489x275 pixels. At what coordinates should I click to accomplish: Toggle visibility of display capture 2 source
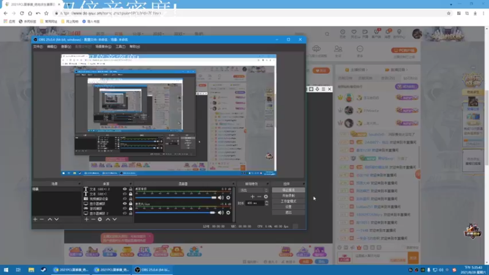tap(125, 213)
